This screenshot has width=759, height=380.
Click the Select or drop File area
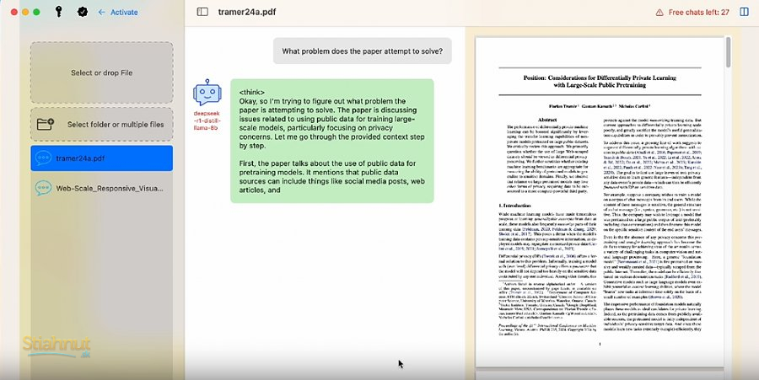click(102, 72)
